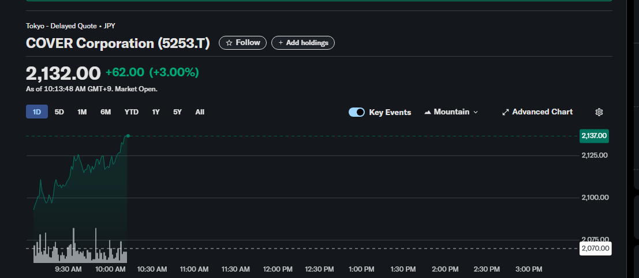Click the Add holdings button
Viewport: 639px width, 278px height.
click(x=303, y=43)
